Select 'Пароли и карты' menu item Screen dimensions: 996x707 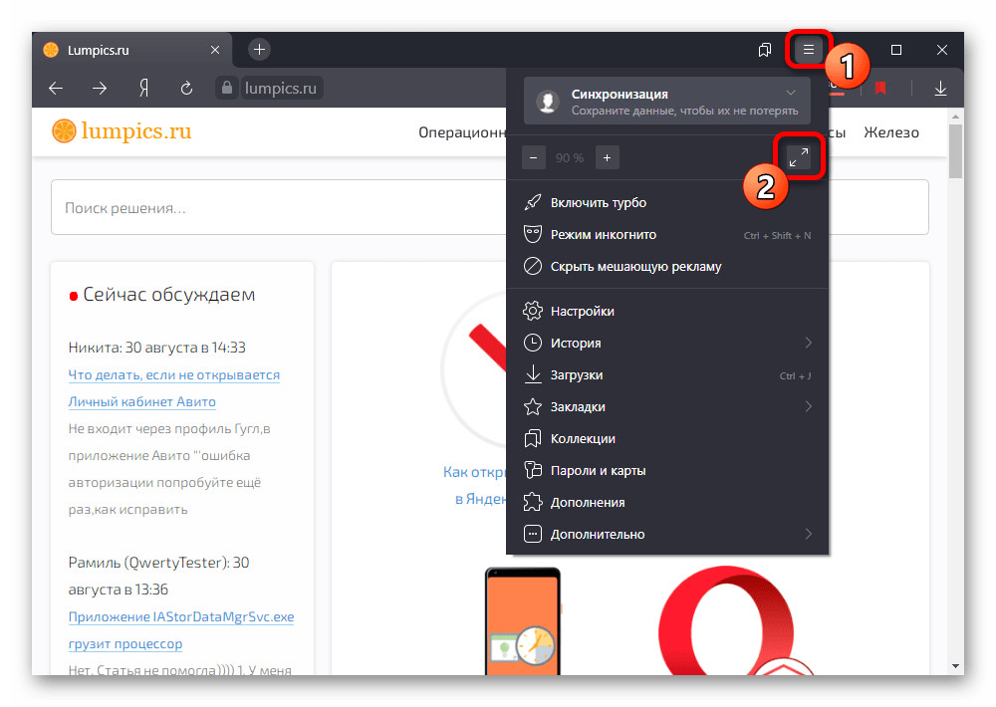click(x=598, y=471)
